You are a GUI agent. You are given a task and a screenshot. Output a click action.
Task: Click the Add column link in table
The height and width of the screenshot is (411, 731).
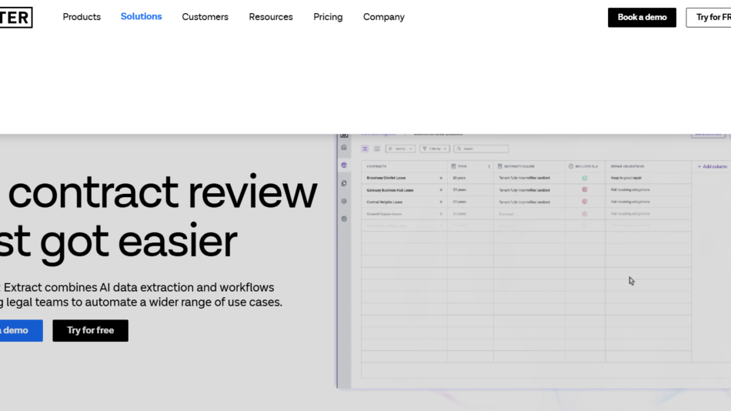tap(712, 166)
